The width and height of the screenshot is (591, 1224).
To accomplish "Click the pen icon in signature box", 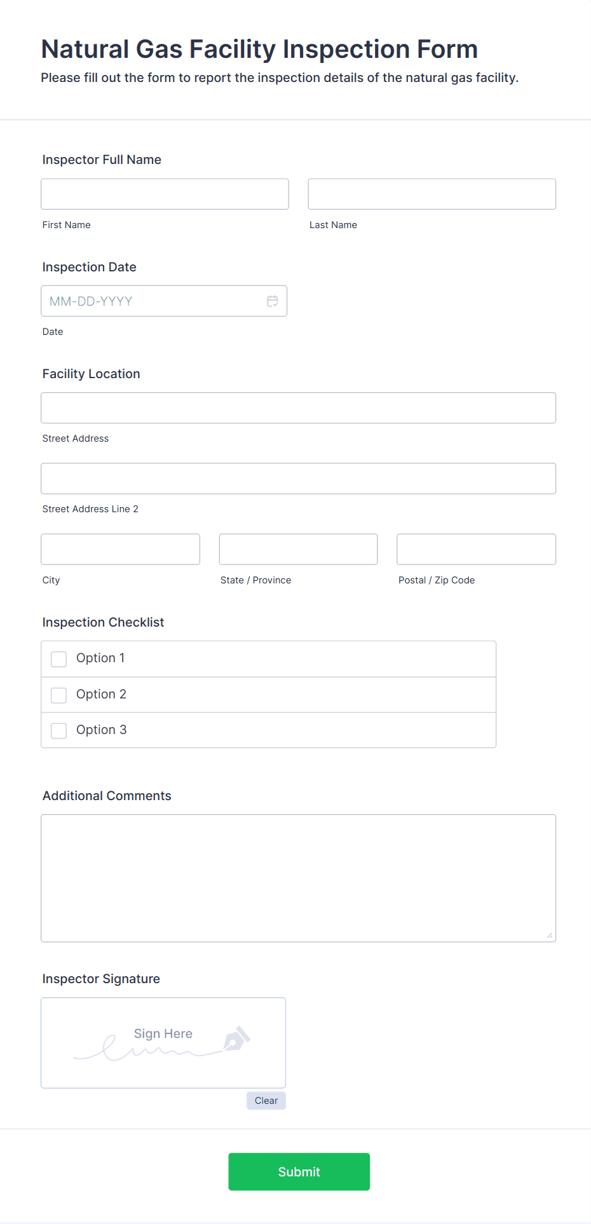I will point(236,1038).
